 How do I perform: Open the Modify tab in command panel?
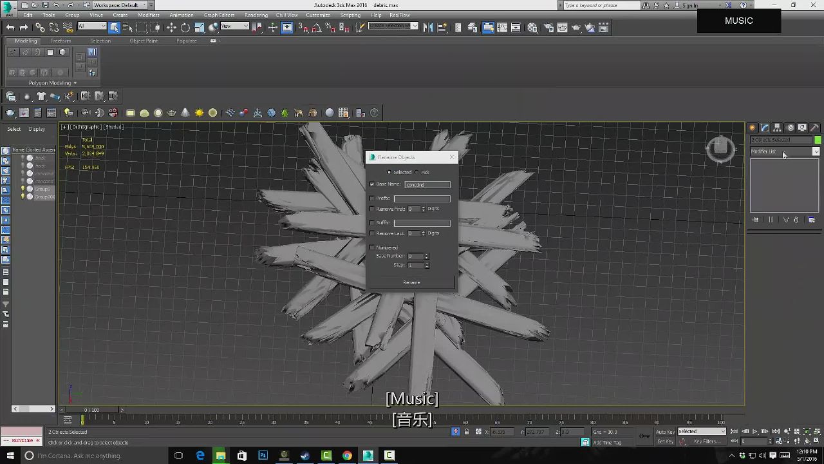(x=765, y=128)
